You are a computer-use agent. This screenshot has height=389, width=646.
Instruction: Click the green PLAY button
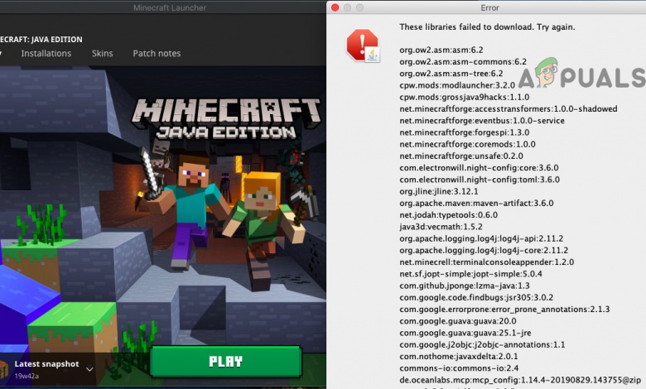(x=226, y=362)
